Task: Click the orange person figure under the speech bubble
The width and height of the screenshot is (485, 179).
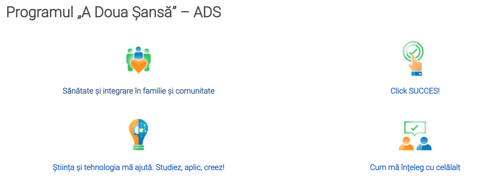Action: 406,144
